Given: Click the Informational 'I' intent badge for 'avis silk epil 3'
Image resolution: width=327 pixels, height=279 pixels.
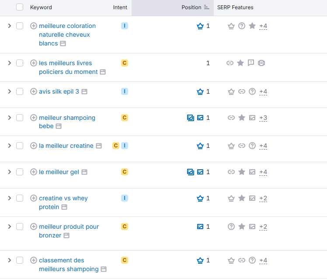Looking at the screenshot, I should pos(125,91).
